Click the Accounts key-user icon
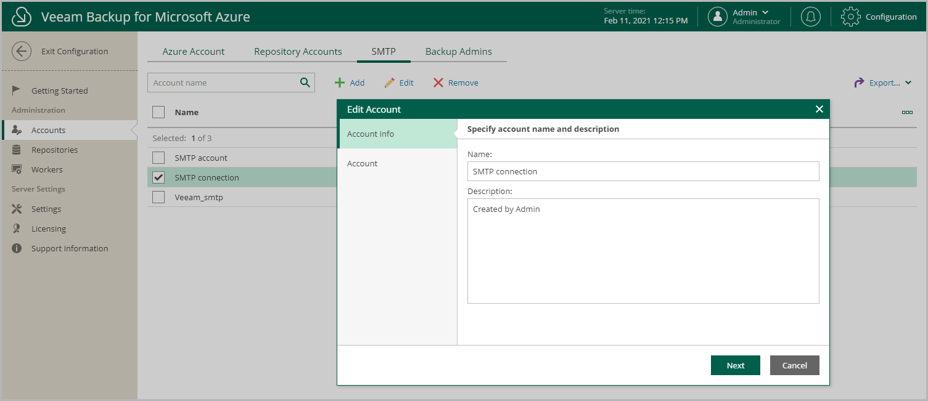The image size is (928, 401). click(17, 130)
